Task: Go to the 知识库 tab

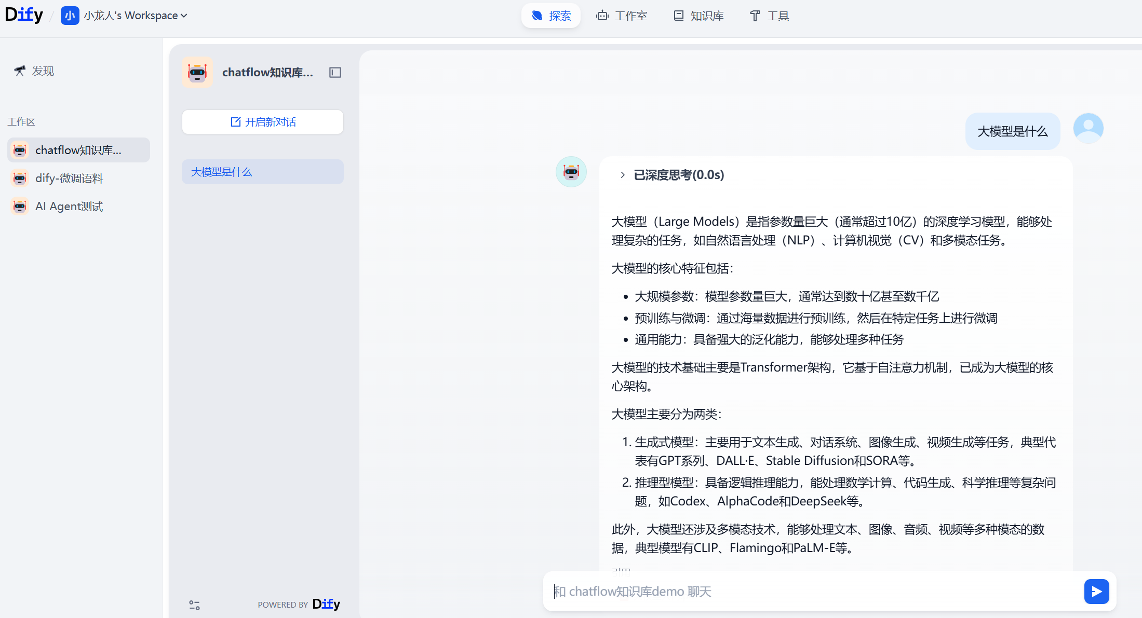Action: point(698,16)
